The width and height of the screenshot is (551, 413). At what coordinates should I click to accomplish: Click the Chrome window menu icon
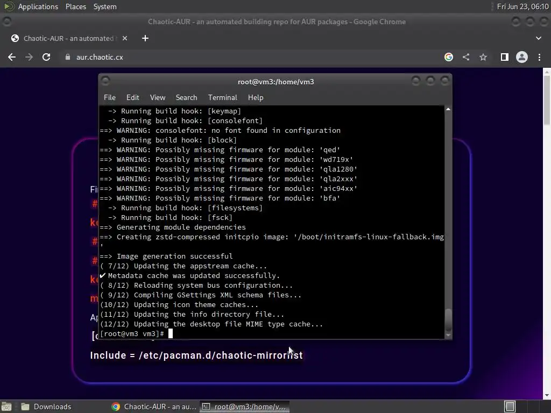(6, 22)
